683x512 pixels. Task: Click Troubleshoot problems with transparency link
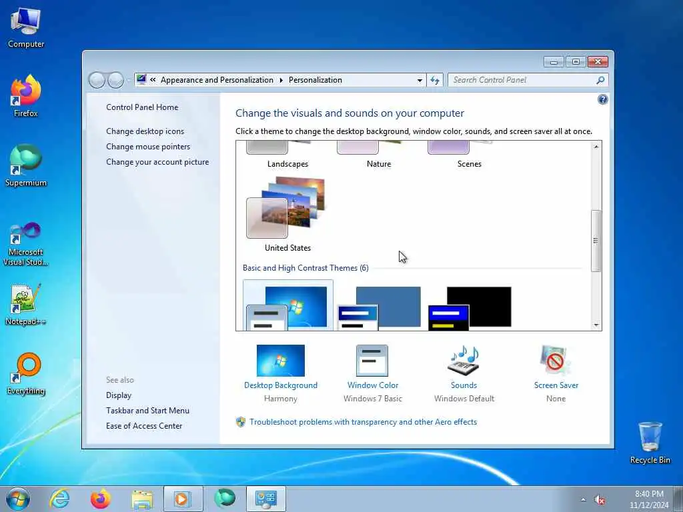[363, 422]
